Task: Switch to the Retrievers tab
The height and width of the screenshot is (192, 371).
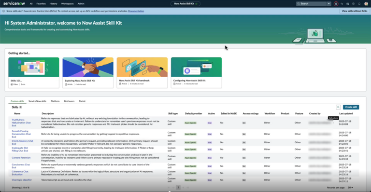Action: click(69, 101)
